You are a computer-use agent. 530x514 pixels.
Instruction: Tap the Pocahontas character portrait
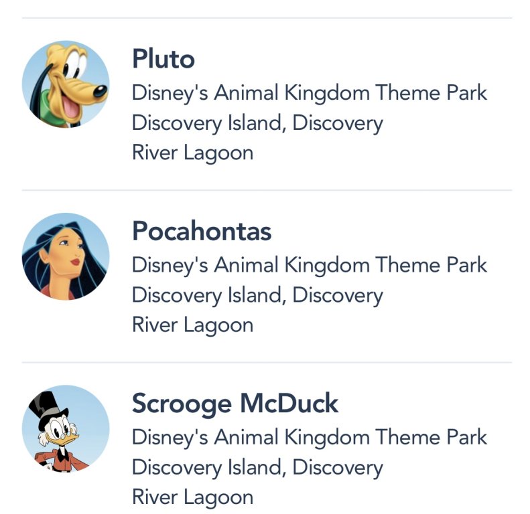pos(66,256)
